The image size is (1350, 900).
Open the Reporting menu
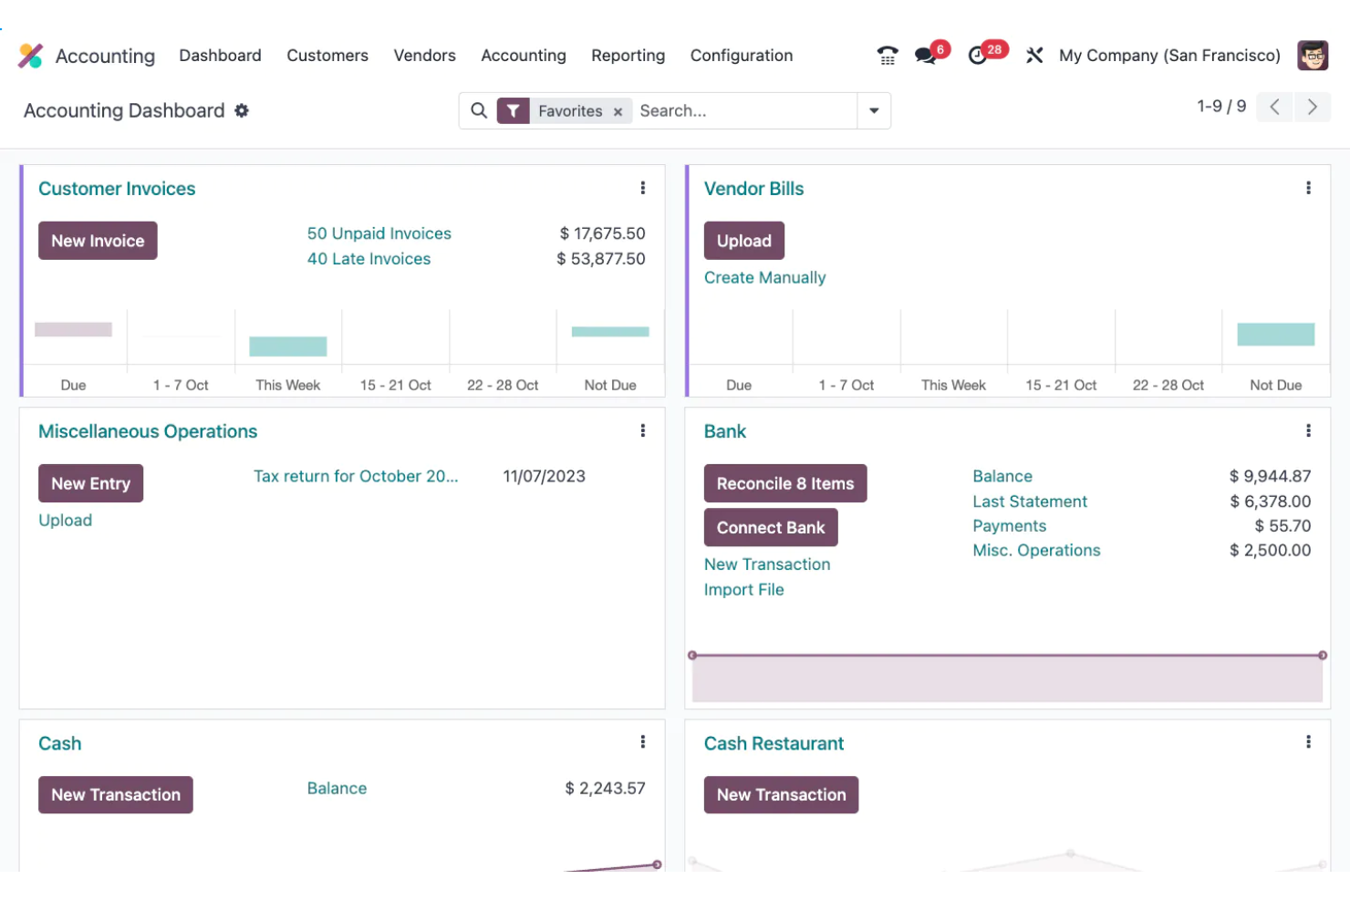[x=628, y=55]
